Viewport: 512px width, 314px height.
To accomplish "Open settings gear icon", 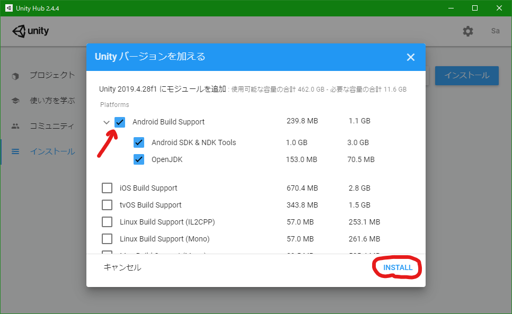I will (x=467, y=31).
